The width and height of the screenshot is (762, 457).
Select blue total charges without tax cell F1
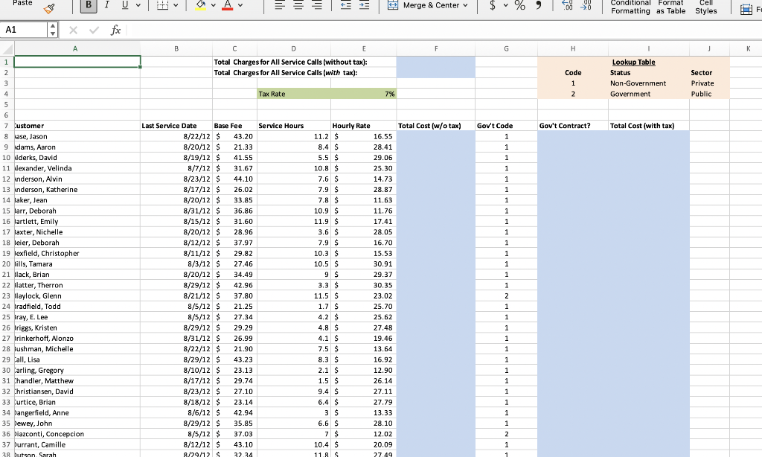436,62
